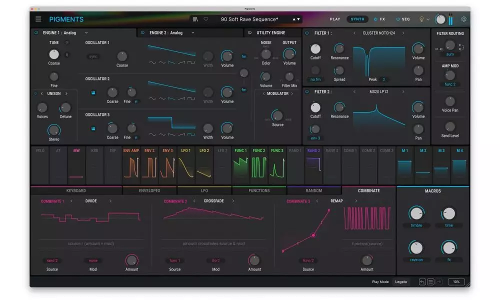Toggle Filter 1 power button
Viewport: 500px width, 300px height.
307,33
